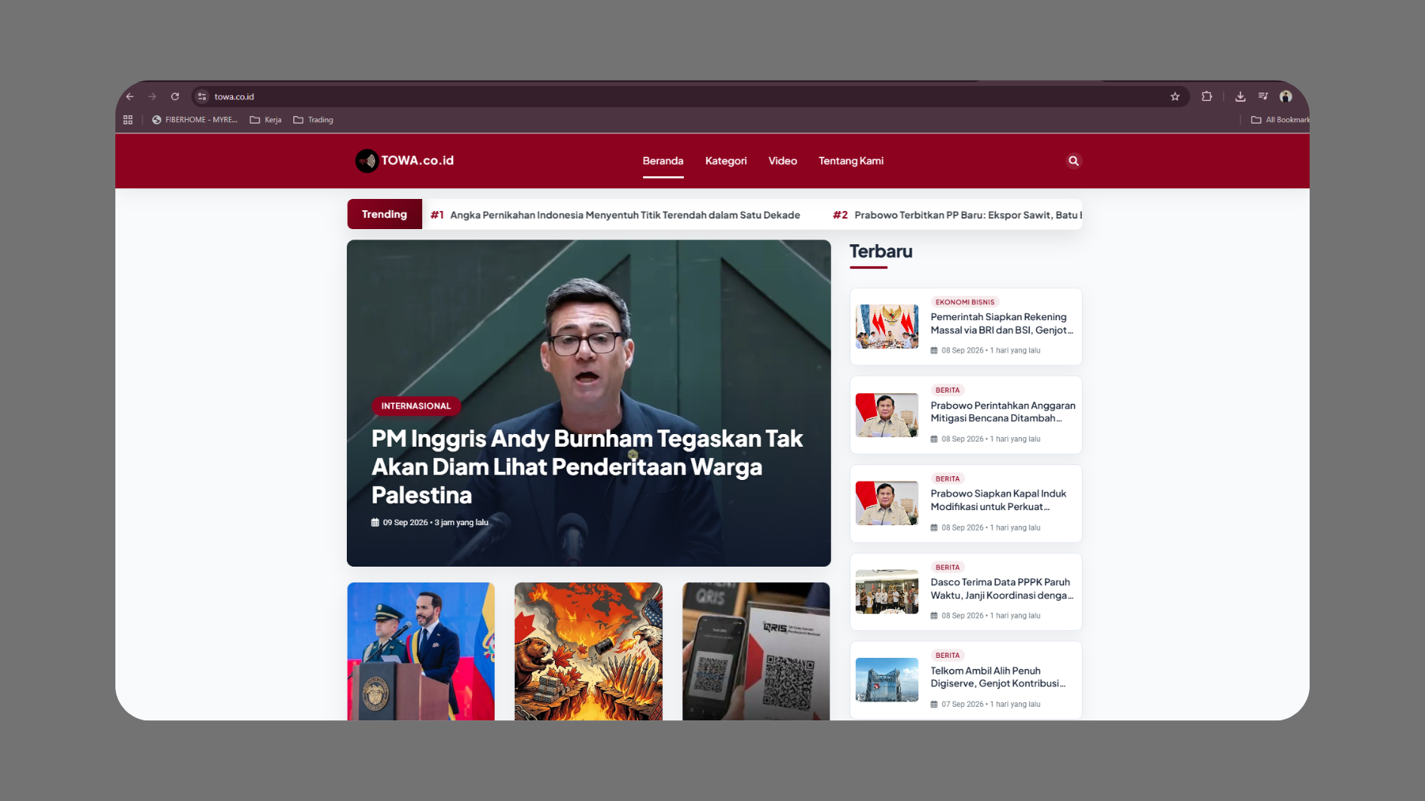Open the Kategori menu
The height and width of the screenshot is (801, 1425).
(x=726, y=161)
